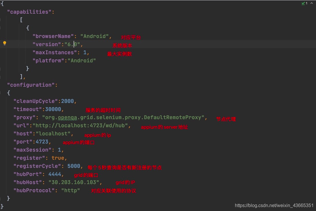Place cursor in the "6.0" version value

72,44
